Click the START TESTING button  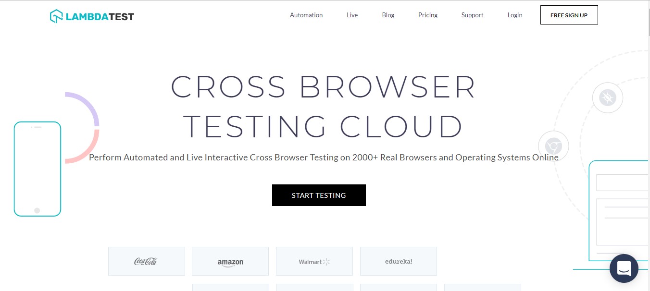(319, 195)
